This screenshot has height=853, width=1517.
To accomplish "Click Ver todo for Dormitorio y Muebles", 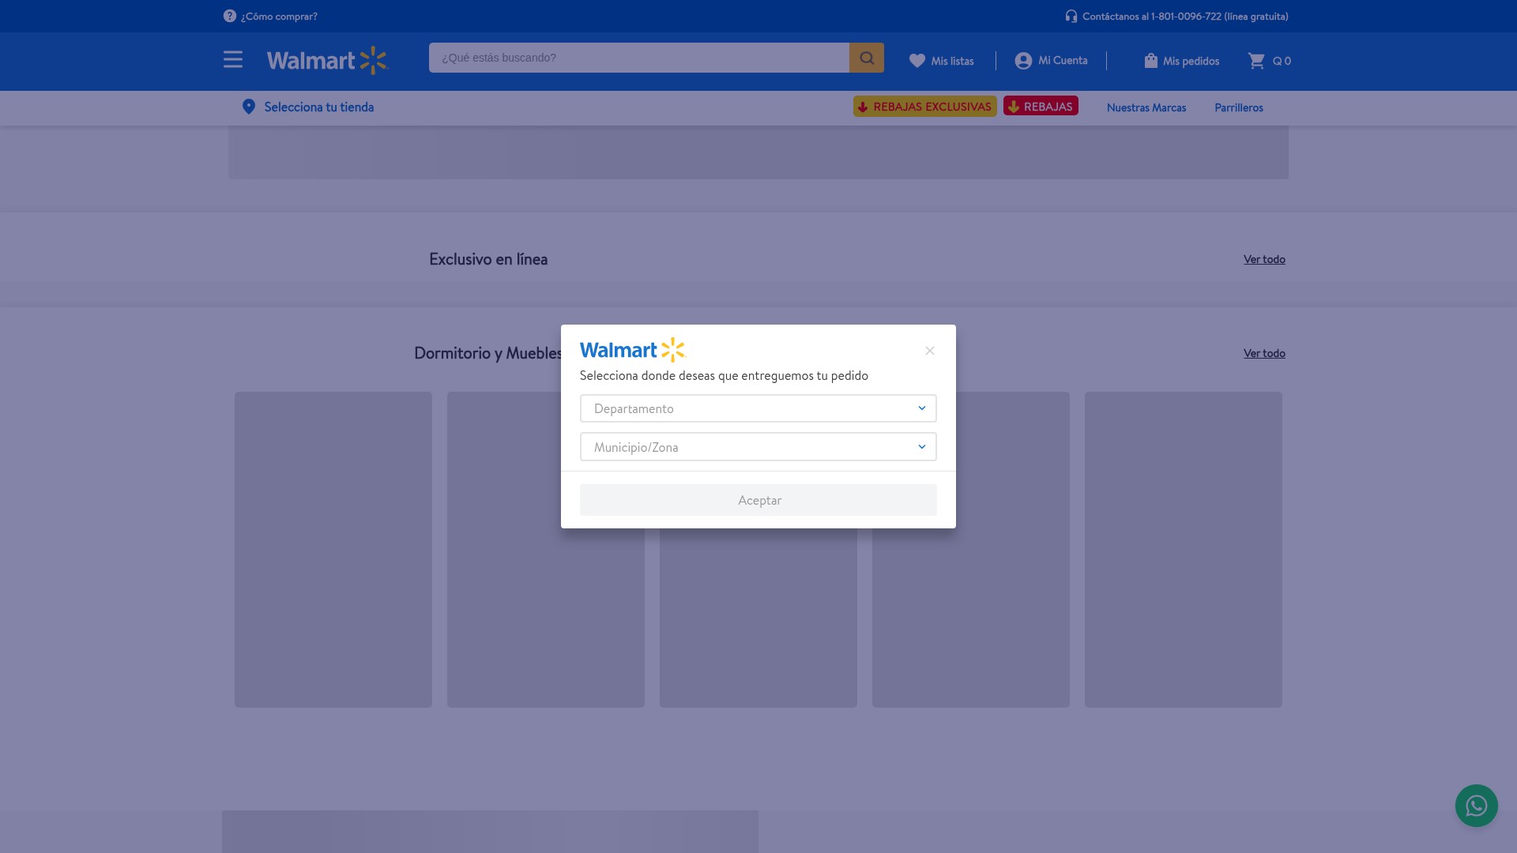I will click(1264, 353).
